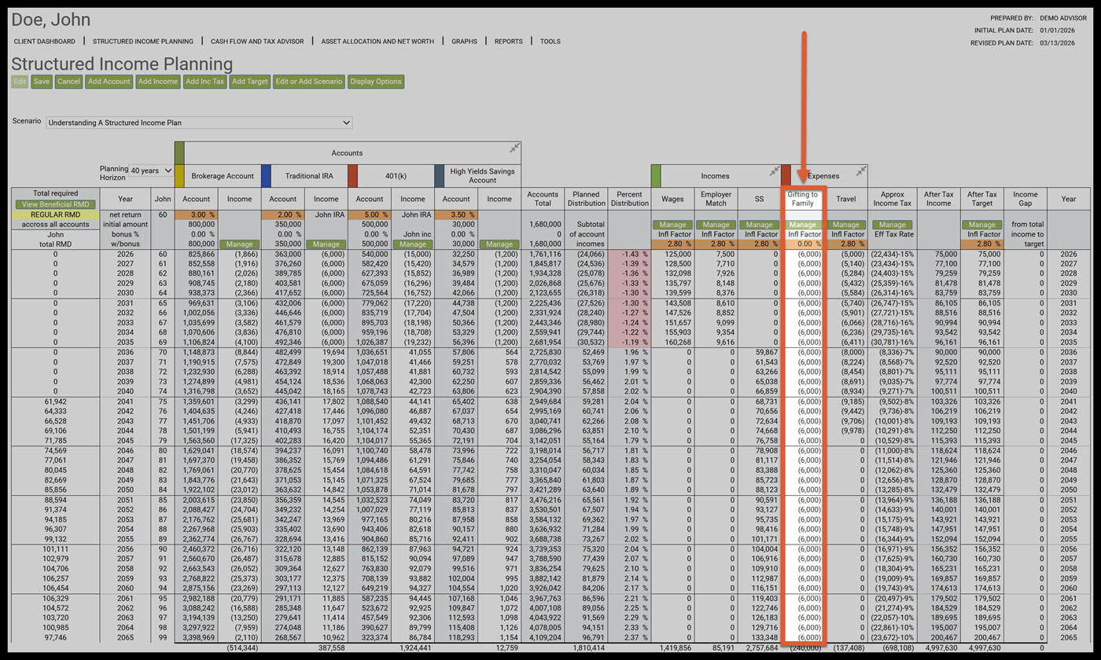This screenshot has width=1101, height=660.
Task: Click 401(k) 5.00 % net return field
Action: click(369, 214)
